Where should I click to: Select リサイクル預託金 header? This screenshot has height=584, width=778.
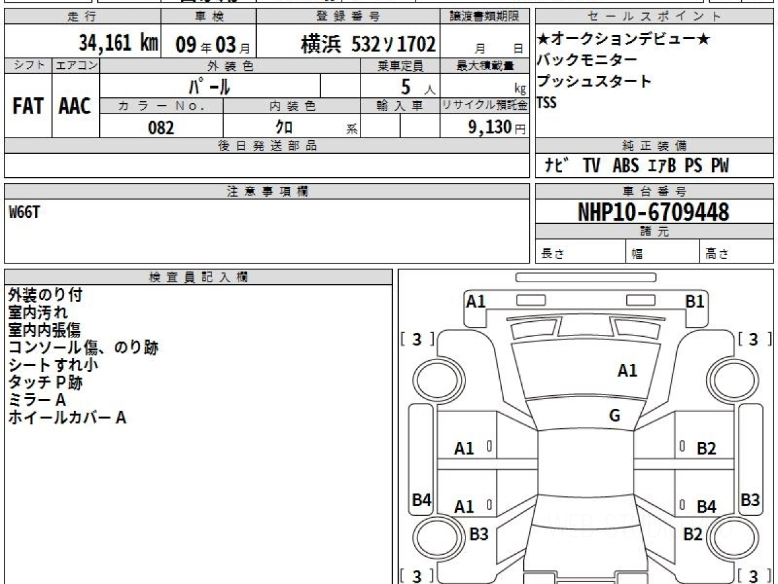tap(484, 106)
